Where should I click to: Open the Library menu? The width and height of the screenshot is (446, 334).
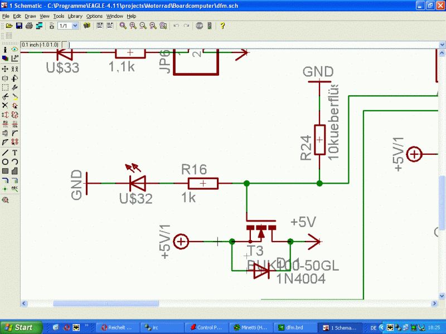[x=75, y=16]
